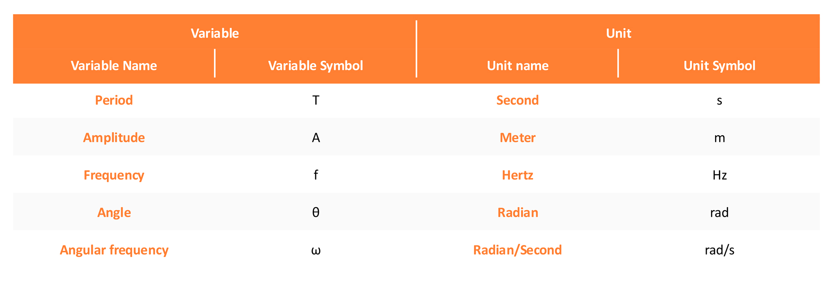Click the Variable group header
Image resolution: width=833 pixels, height=285 pixels.
click(214, 33)
